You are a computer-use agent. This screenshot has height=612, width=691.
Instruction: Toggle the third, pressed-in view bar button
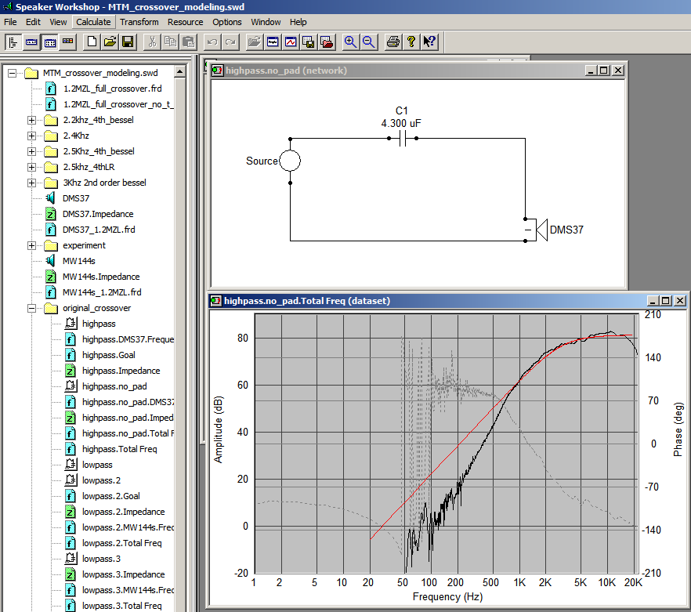(x=50, y=42)
